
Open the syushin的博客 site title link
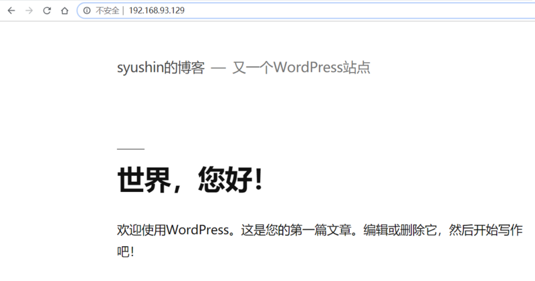click(x=160, y=68)
